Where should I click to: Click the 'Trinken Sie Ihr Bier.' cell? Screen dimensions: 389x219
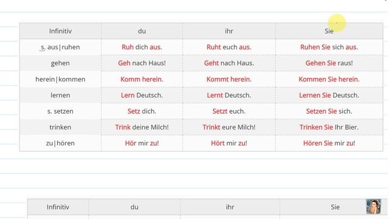coord(329,127)
